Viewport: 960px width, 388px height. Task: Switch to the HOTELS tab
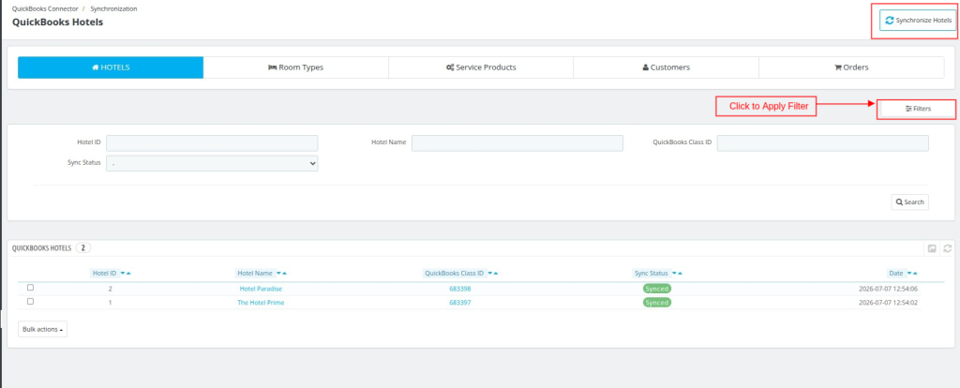pyautogui.click(x=111, y=67)
